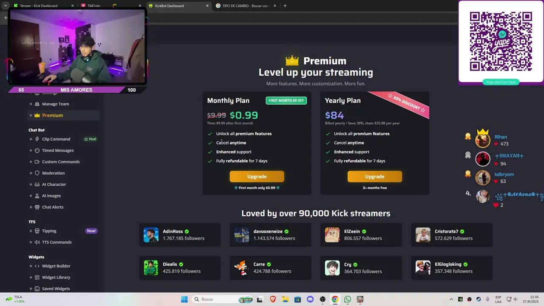544x306 pixels.
Task: Click the Yape QR code
Action: pyautogui.click(x=501, y=41)
